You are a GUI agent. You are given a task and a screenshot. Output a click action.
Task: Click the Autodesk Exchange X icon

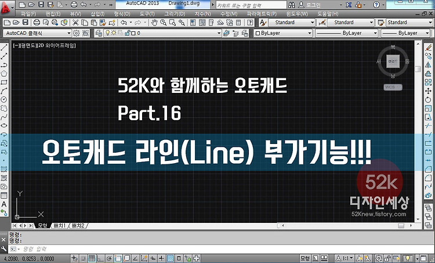click(349, 5)
